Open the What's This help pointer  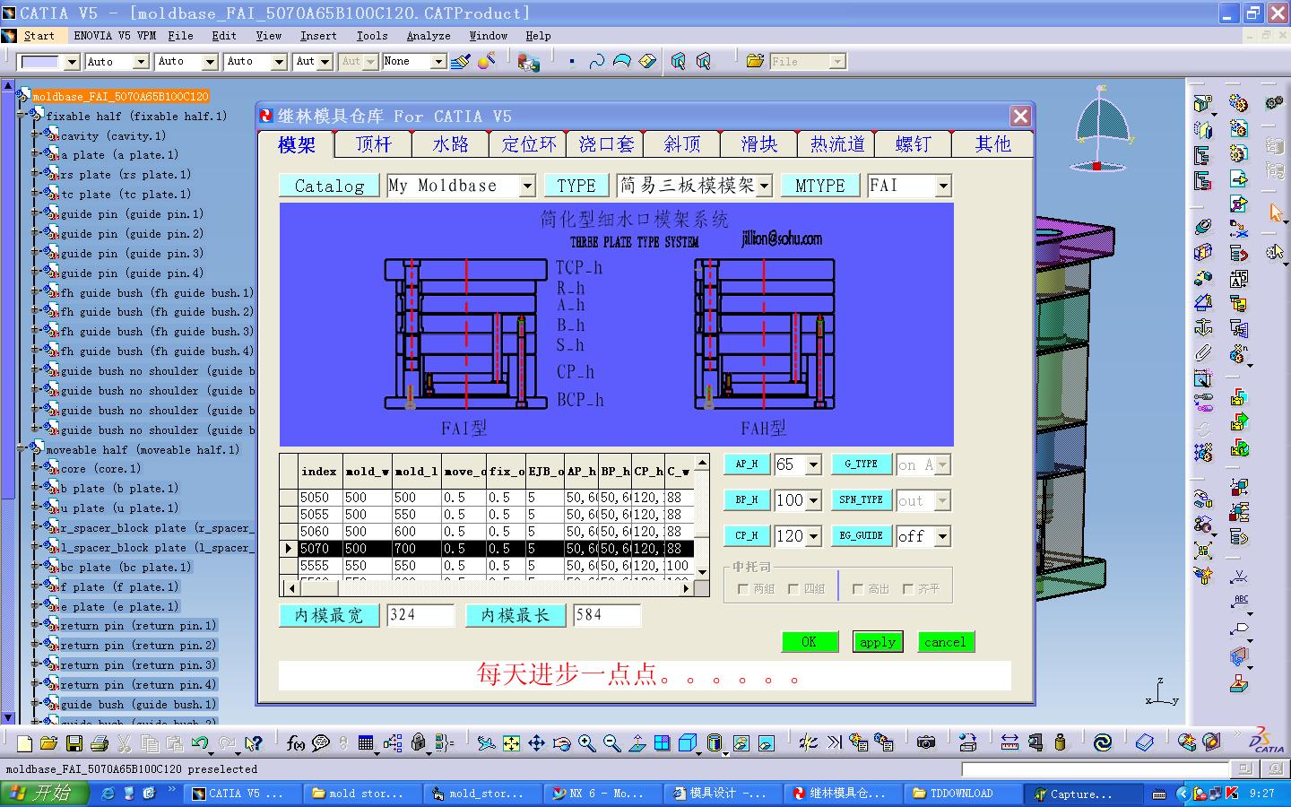click(x=254, y=742)
